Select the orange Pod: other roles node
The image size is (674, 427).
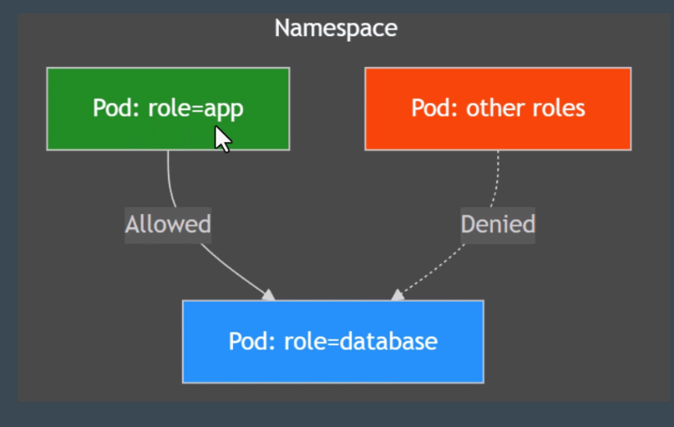click(x=498, y=109)
